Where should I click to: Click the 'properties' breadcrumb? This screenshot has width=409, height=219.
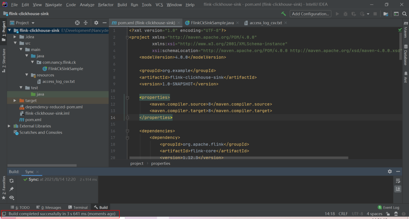161,164
